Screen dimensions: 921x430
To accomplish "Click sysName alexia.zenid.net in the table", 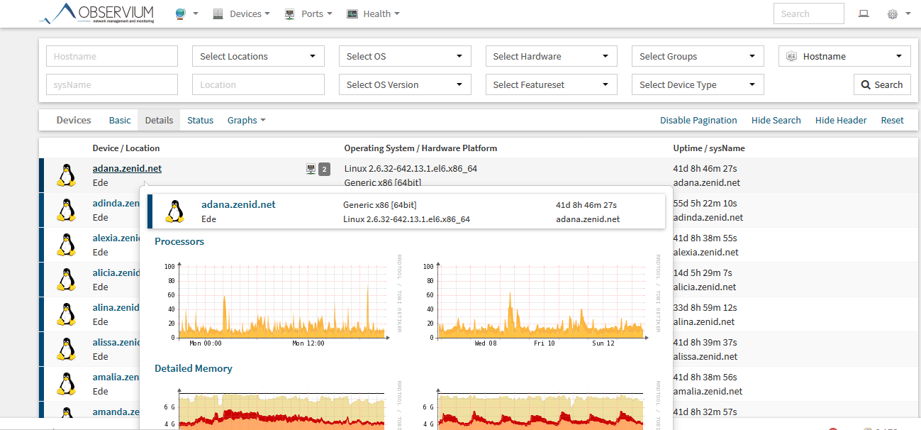I will pos(706,252).
